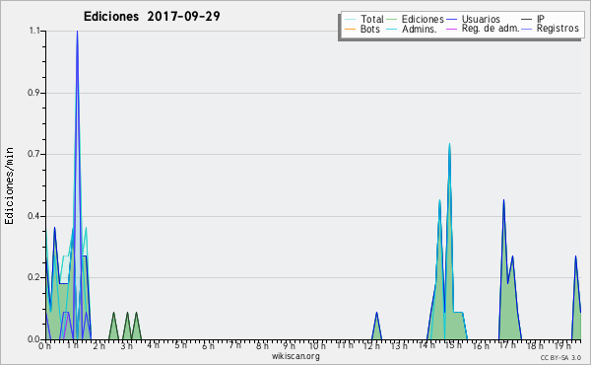Select the "Total" legend label
Screen dimensions: 591x365
click(371, 19)
